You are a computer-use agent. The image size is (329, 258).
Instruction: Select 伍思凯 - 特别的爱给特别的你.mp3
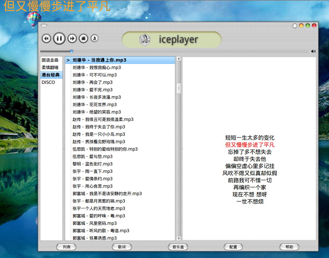pos(120,149)
